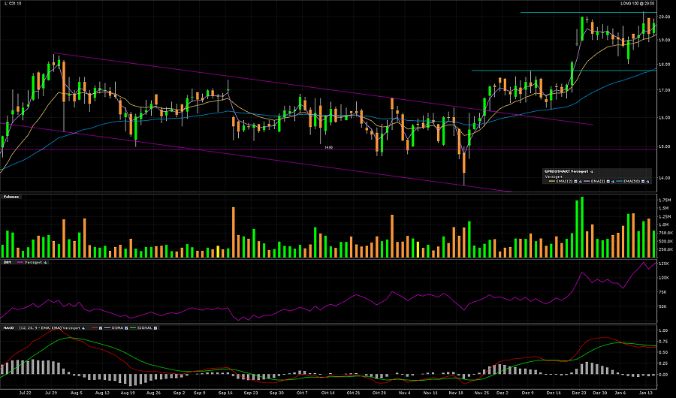The height and width of the screenshot is (398, 676).
Task: Click the green SIGNAL line color swatch
Action: [133, 328]
